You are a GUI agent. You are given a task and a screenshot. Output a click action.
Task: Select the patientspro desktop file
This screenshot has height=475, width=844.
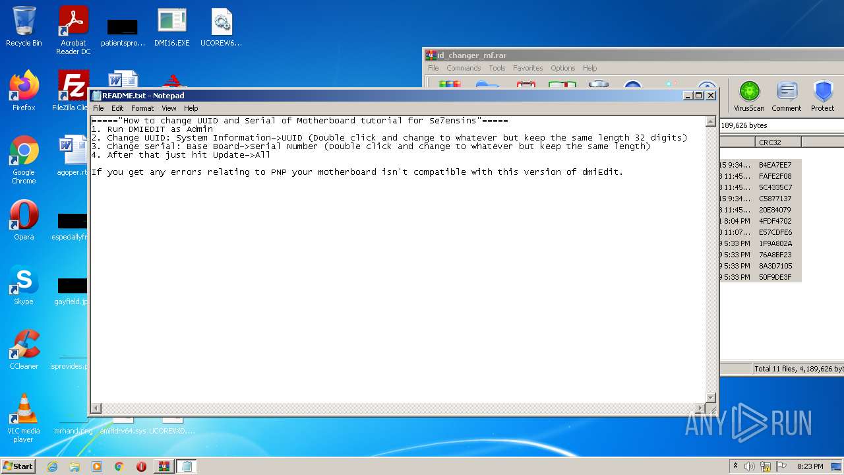point(123,30)
